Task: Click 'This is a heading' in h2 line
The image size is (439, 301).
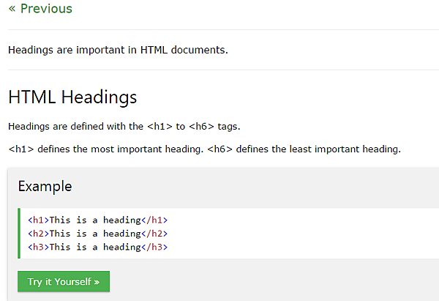Action: coord(94,234)
